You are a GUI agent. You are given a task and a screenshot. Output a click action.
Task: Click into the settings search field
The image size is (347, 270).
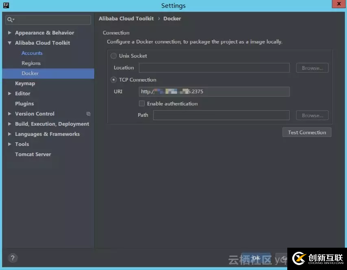tap(48, 19)
